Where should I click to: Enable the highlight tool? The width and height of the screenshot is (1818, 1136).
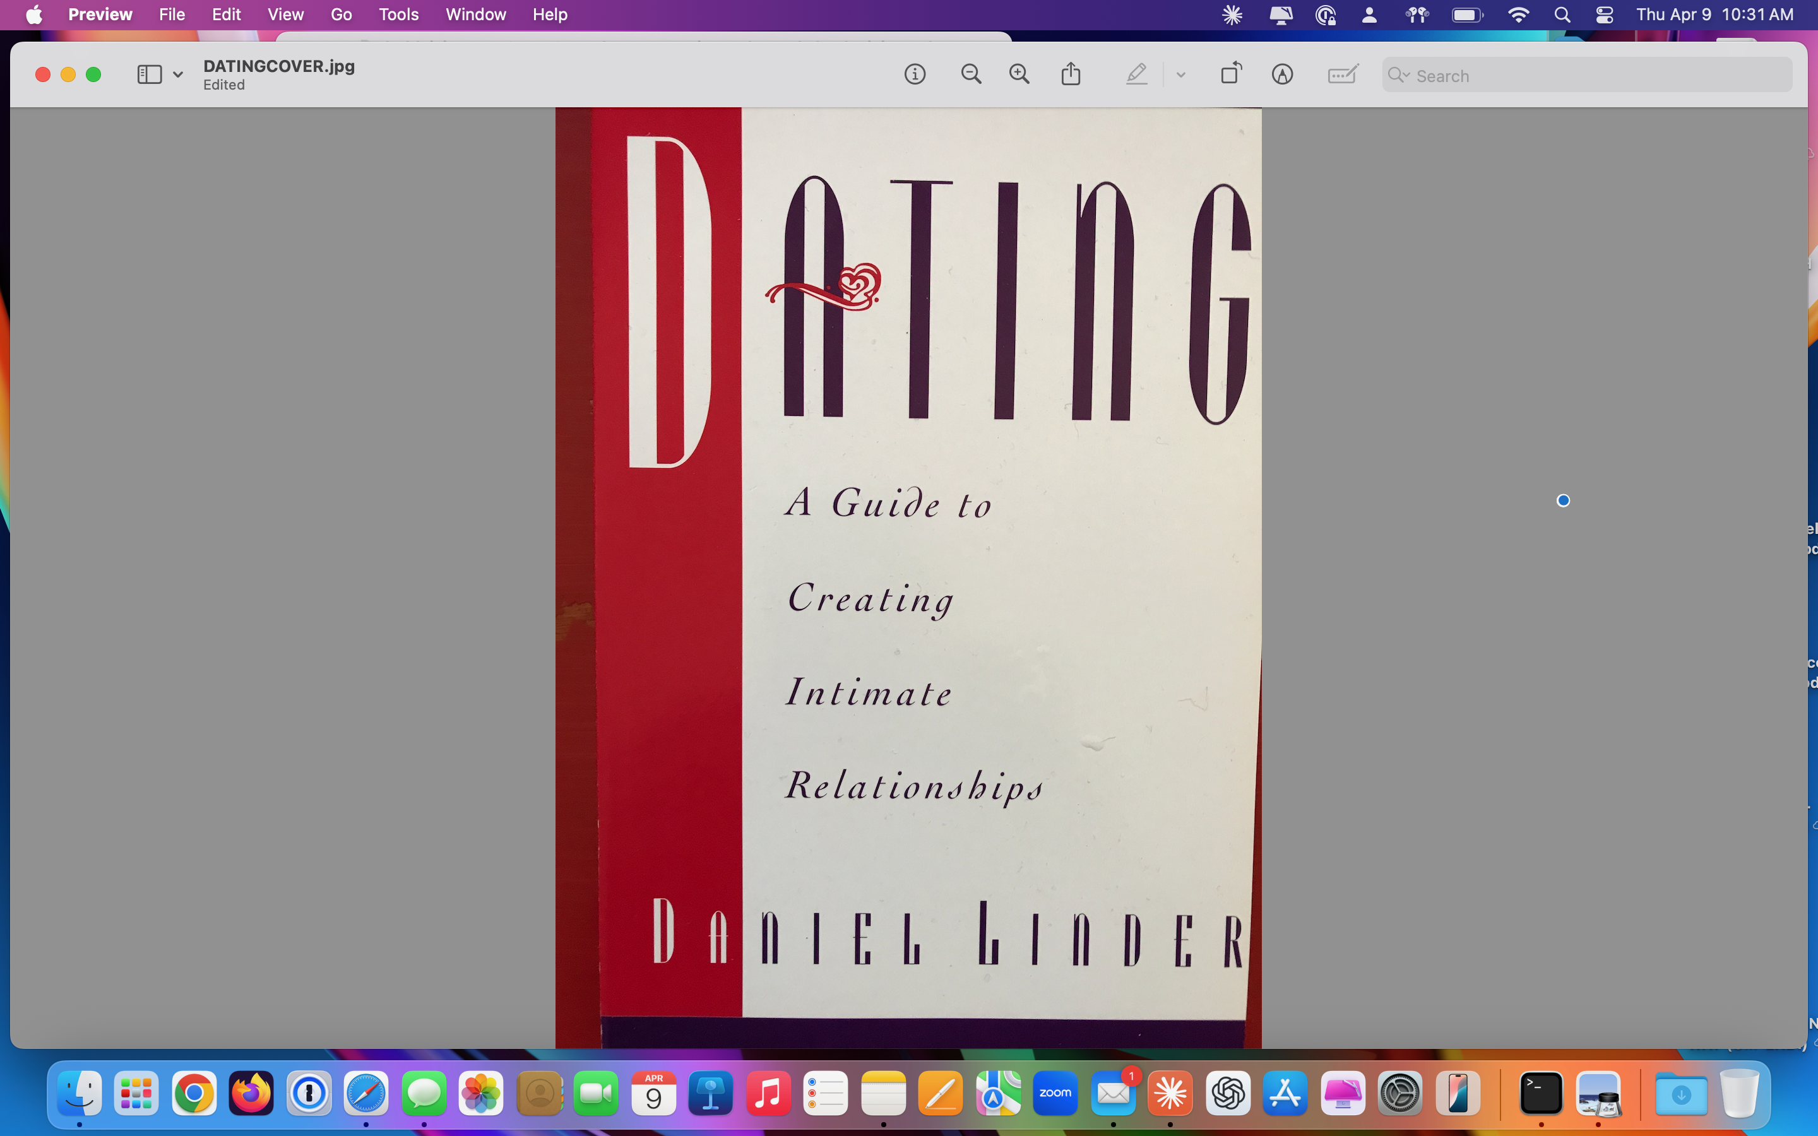coord(1136,74)
